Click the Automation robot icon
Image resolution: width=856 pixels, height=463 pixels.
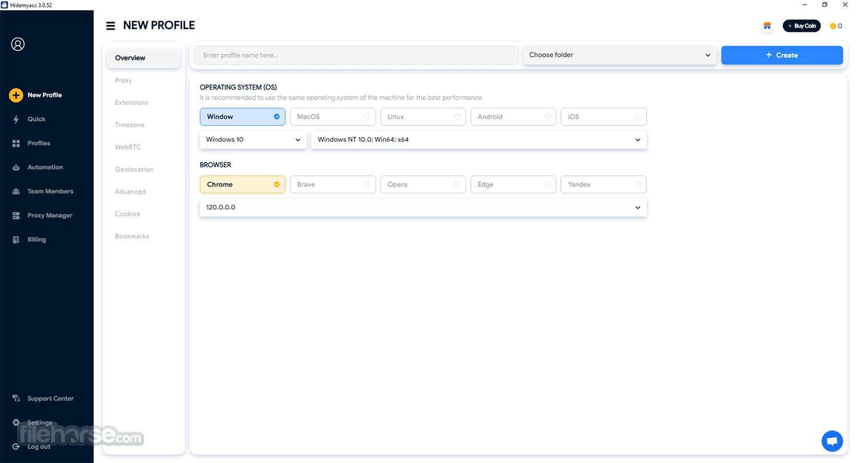click(x=16, y=167)
